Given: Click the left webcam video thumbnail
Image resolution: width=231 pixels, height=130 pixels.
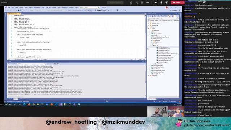Looking at the screenshot, I should click(x=157, y=112).
